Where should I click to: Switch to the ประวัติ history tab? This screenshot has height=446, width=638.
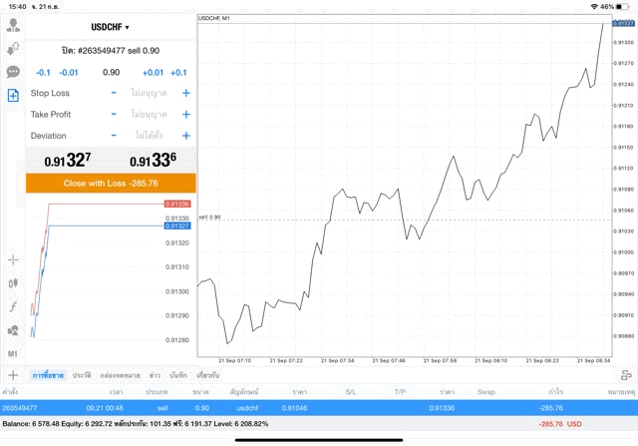tap(82, 375)
